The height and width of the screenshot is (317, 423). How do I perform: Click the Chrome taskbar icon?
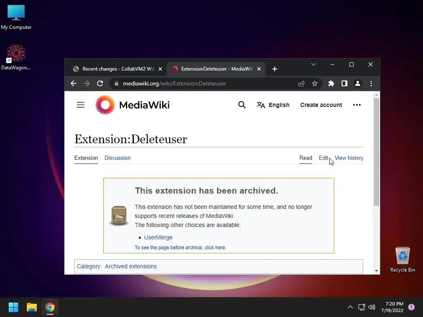click(x=50, y=307)
